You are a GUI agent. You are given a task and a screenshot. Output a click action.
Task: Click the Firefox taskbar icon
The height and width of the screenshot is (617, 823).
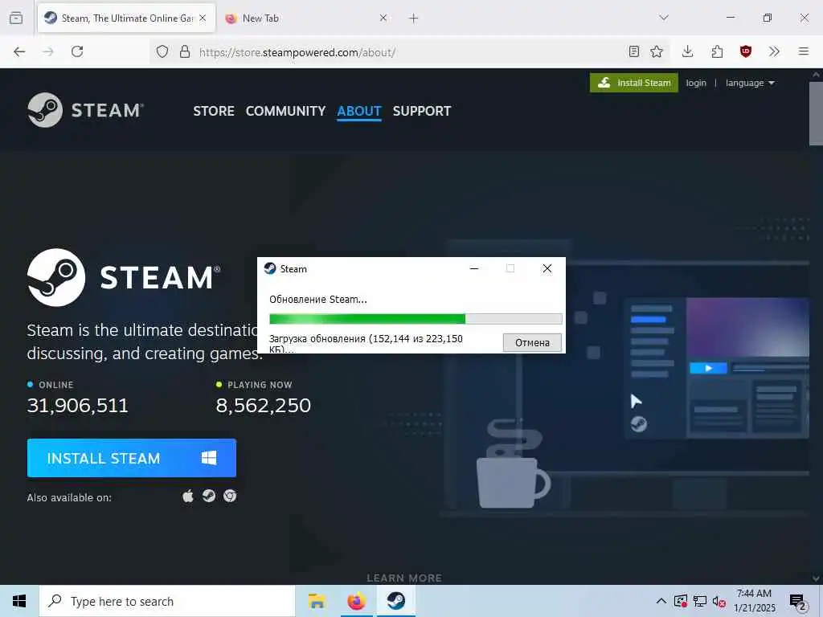click(356, 601)
